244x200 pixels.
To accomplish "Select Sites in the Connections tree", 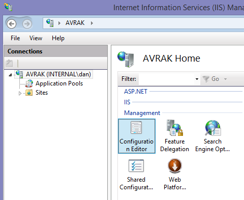I will point(42,93).
